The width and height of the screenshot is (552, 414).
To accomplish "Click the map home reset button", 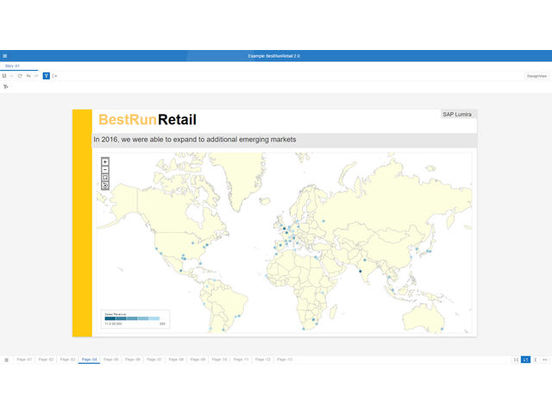I will tap(105, 178).
